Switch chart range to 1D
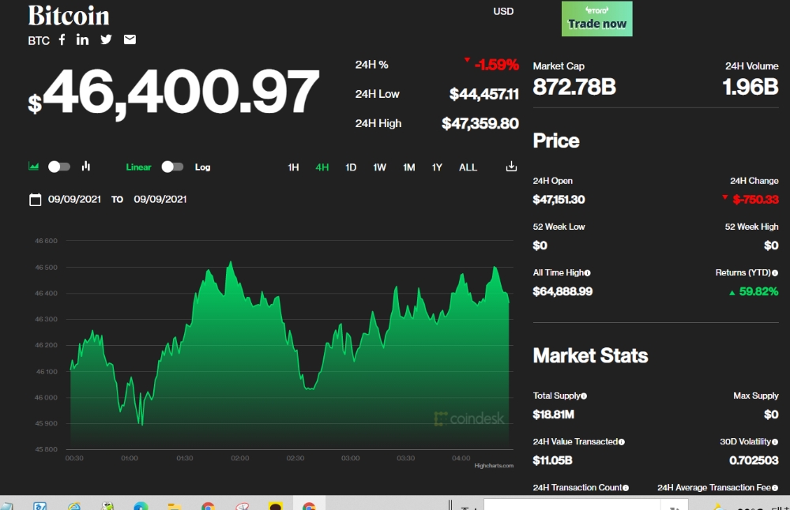 [351, 167]
